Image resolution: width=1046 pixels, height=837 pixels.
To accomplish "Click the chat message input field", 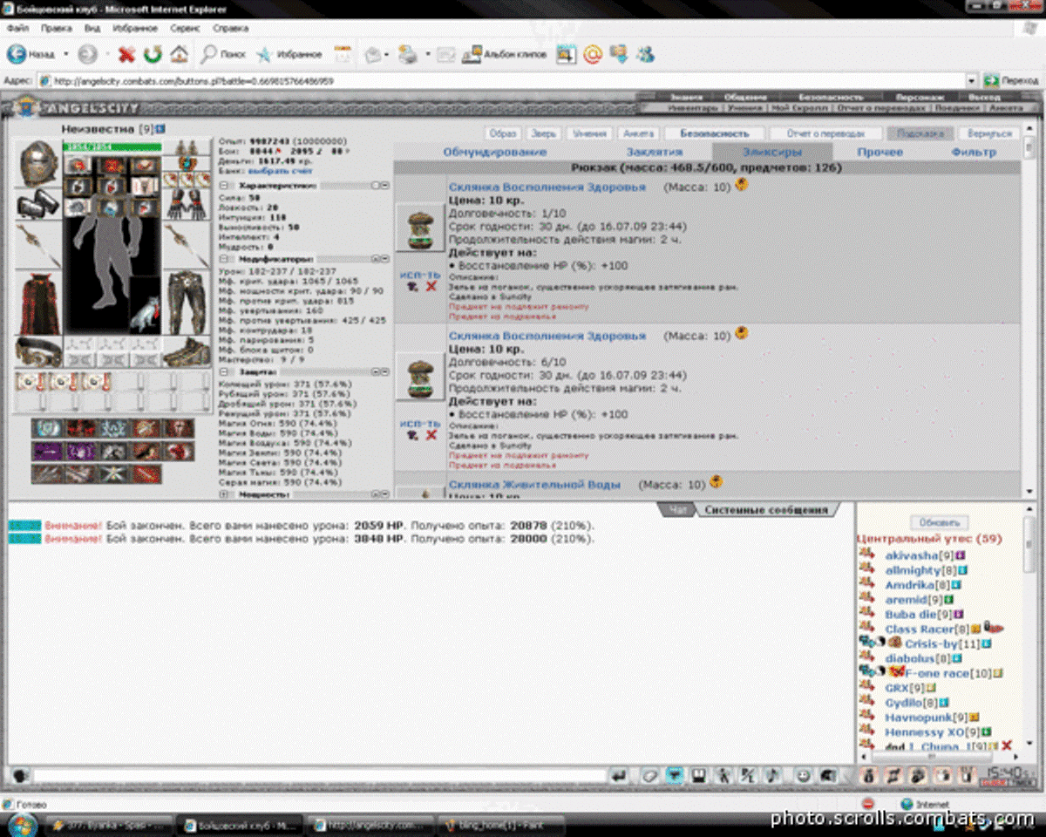I will 318,775.
